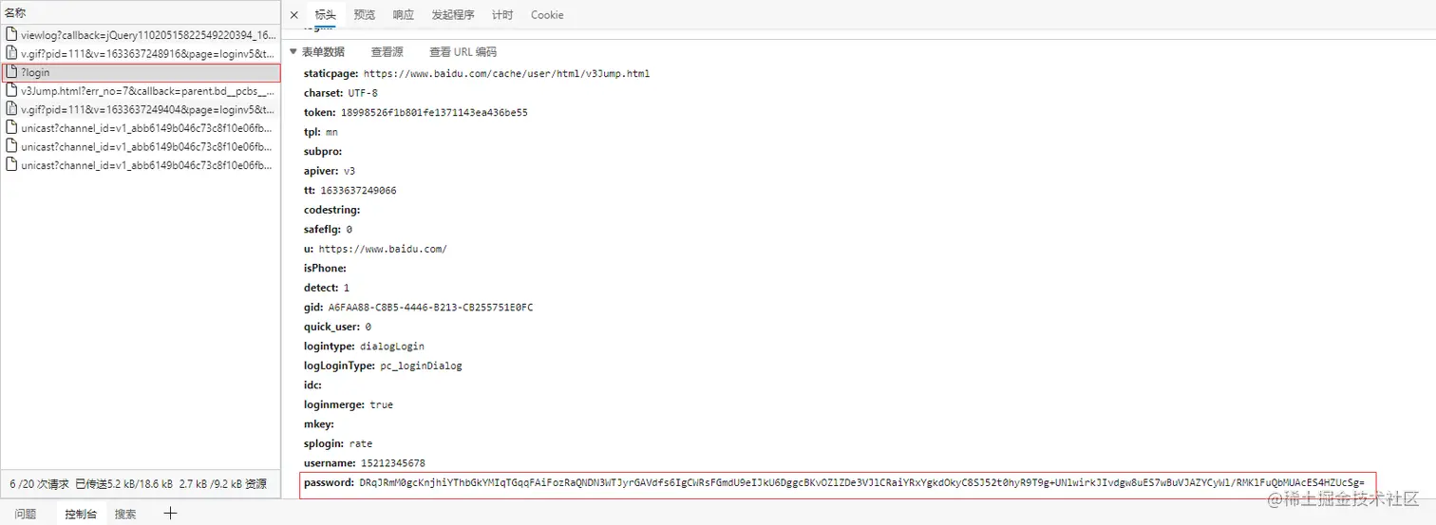1436x525 pixels.
Task: Close the request details panel
Action: (x=293, y=15)
